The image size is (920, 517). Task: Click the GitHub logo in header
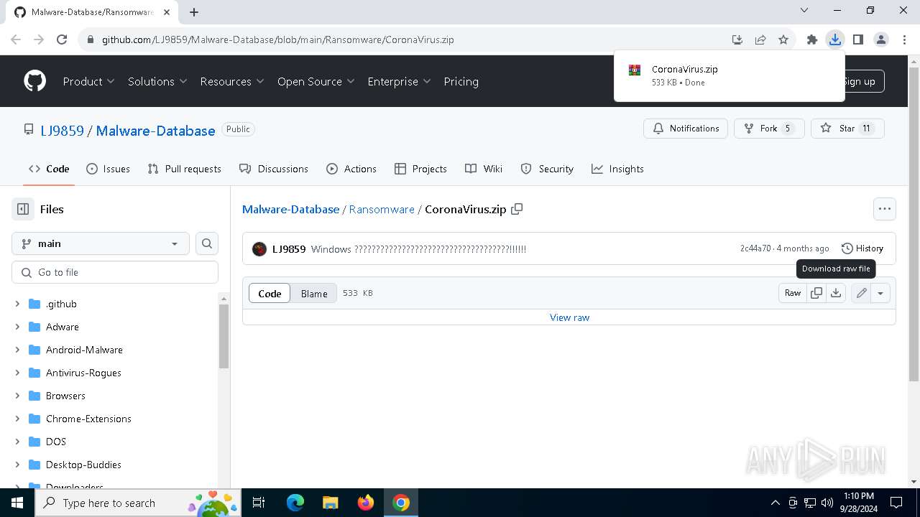pos(34,81)
